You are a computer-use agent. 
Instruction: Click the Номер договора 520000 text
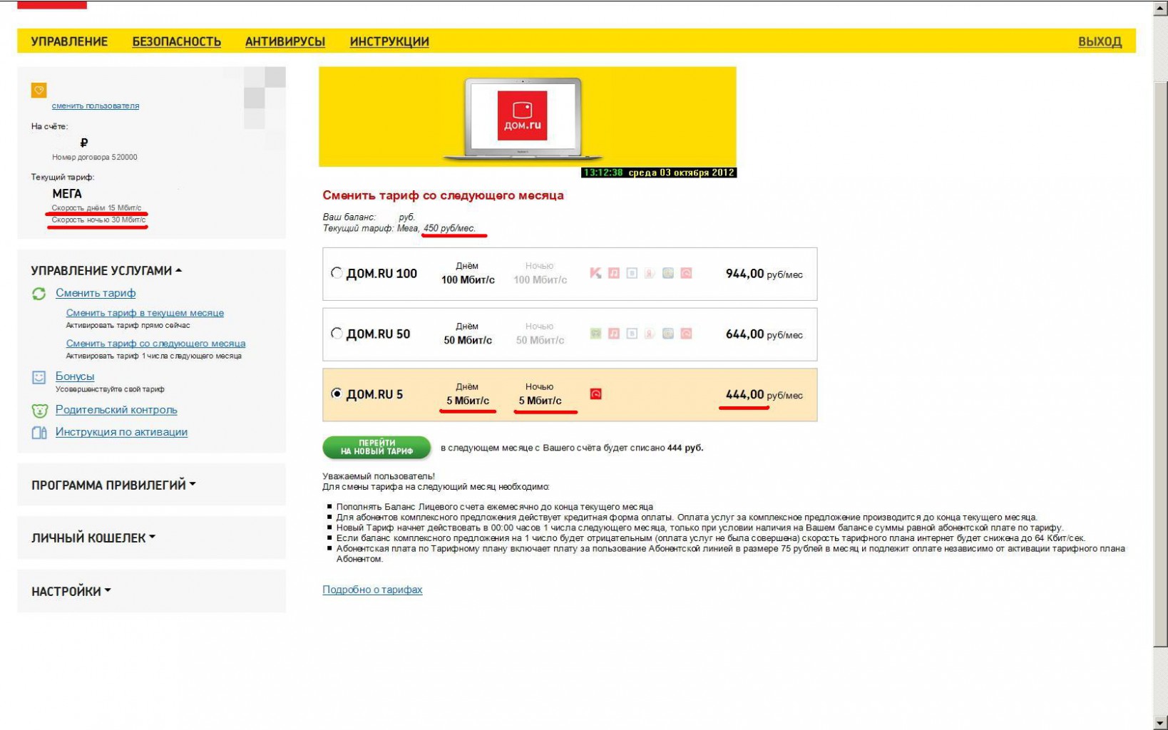(94, 158)
